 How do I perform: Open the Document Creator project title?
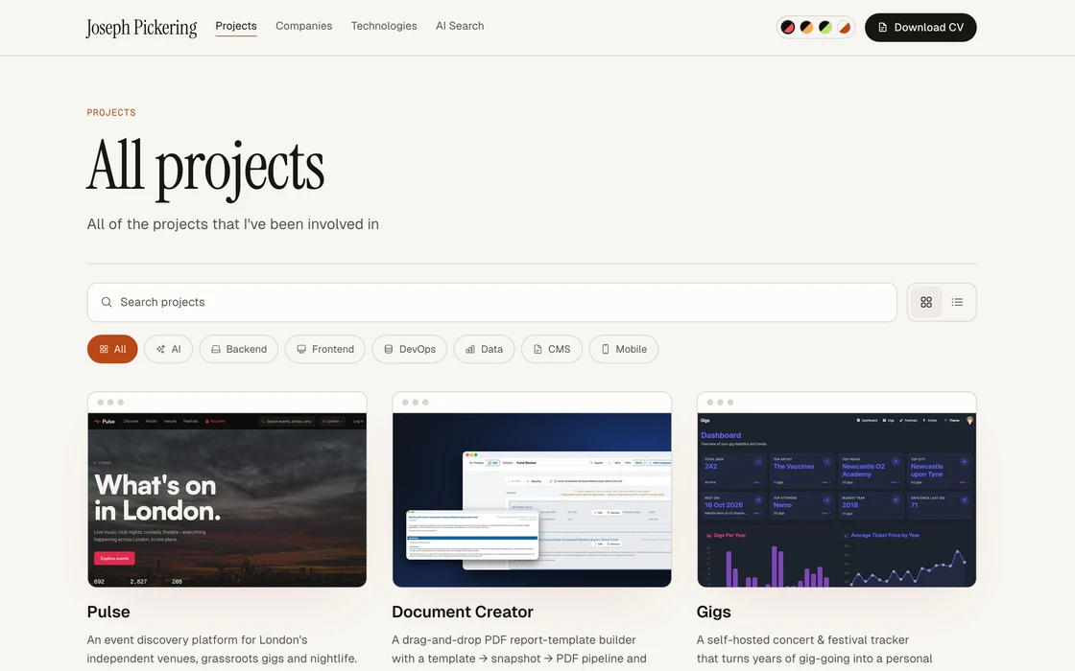tap(463, 612)
